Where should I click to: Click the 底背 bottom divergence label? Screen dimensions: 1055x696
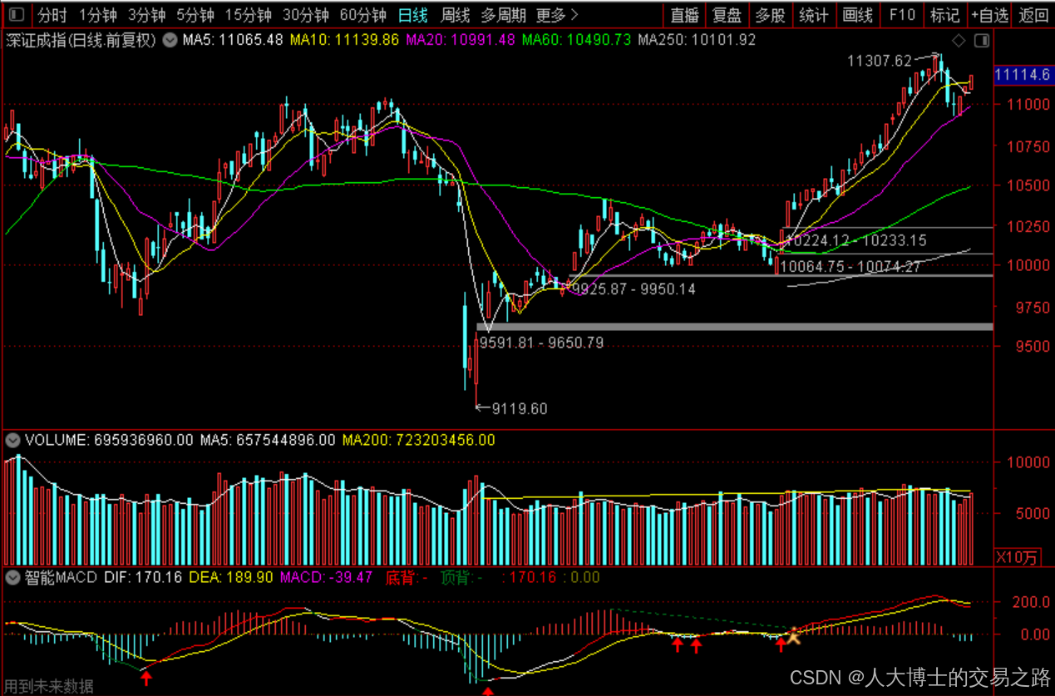click(405, 577)
